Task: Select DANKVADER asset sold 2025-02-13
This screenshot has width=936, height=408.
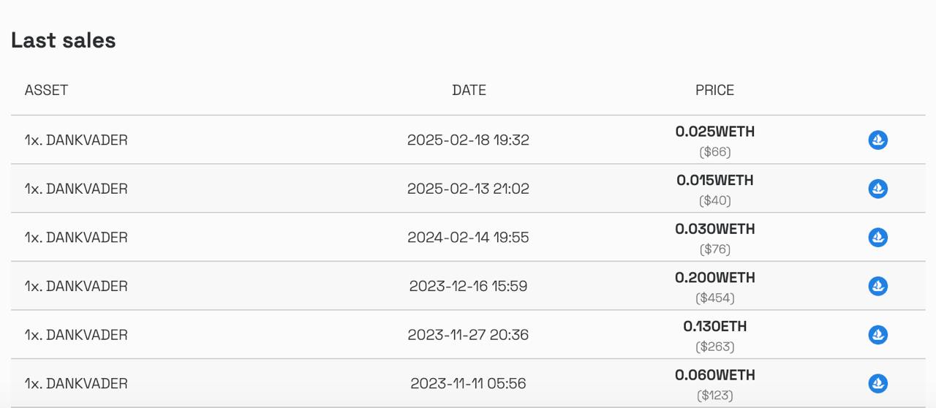Action: (x=76, y=189)
